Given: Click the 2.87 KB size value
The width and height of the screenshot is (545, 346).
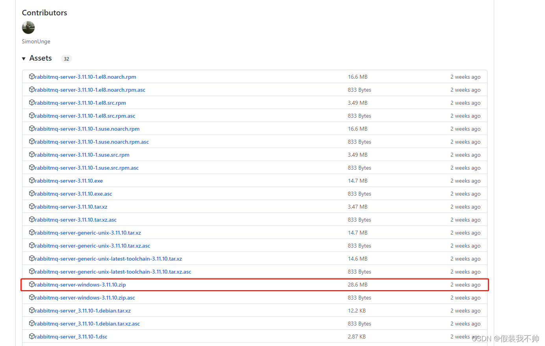Looking at the screenshot, I should click(x=357, y=337).
